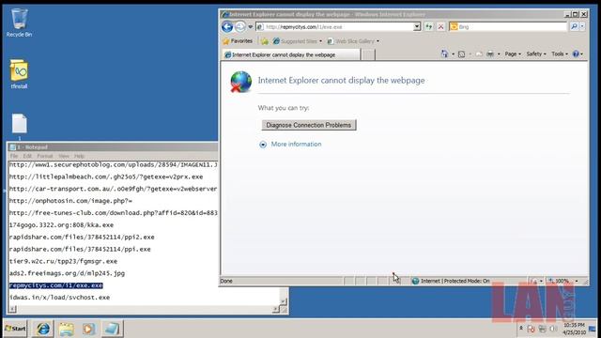The image size is (601, 338).
Task: Click the taskbar clock showing 10:35 PM
Action: pyautogui.click(x=574, y=329)
